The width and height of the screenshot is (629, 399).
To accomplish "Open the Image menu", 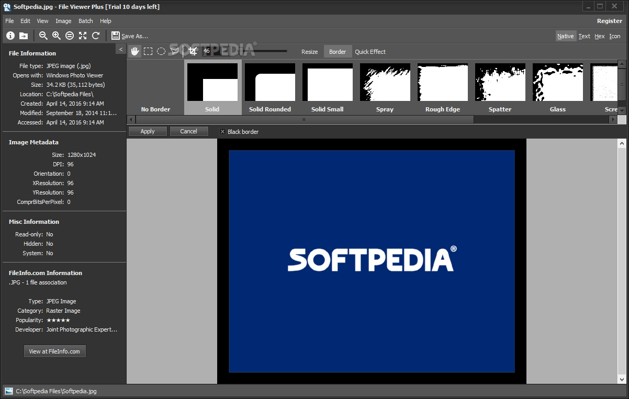I will coord(63,21).
